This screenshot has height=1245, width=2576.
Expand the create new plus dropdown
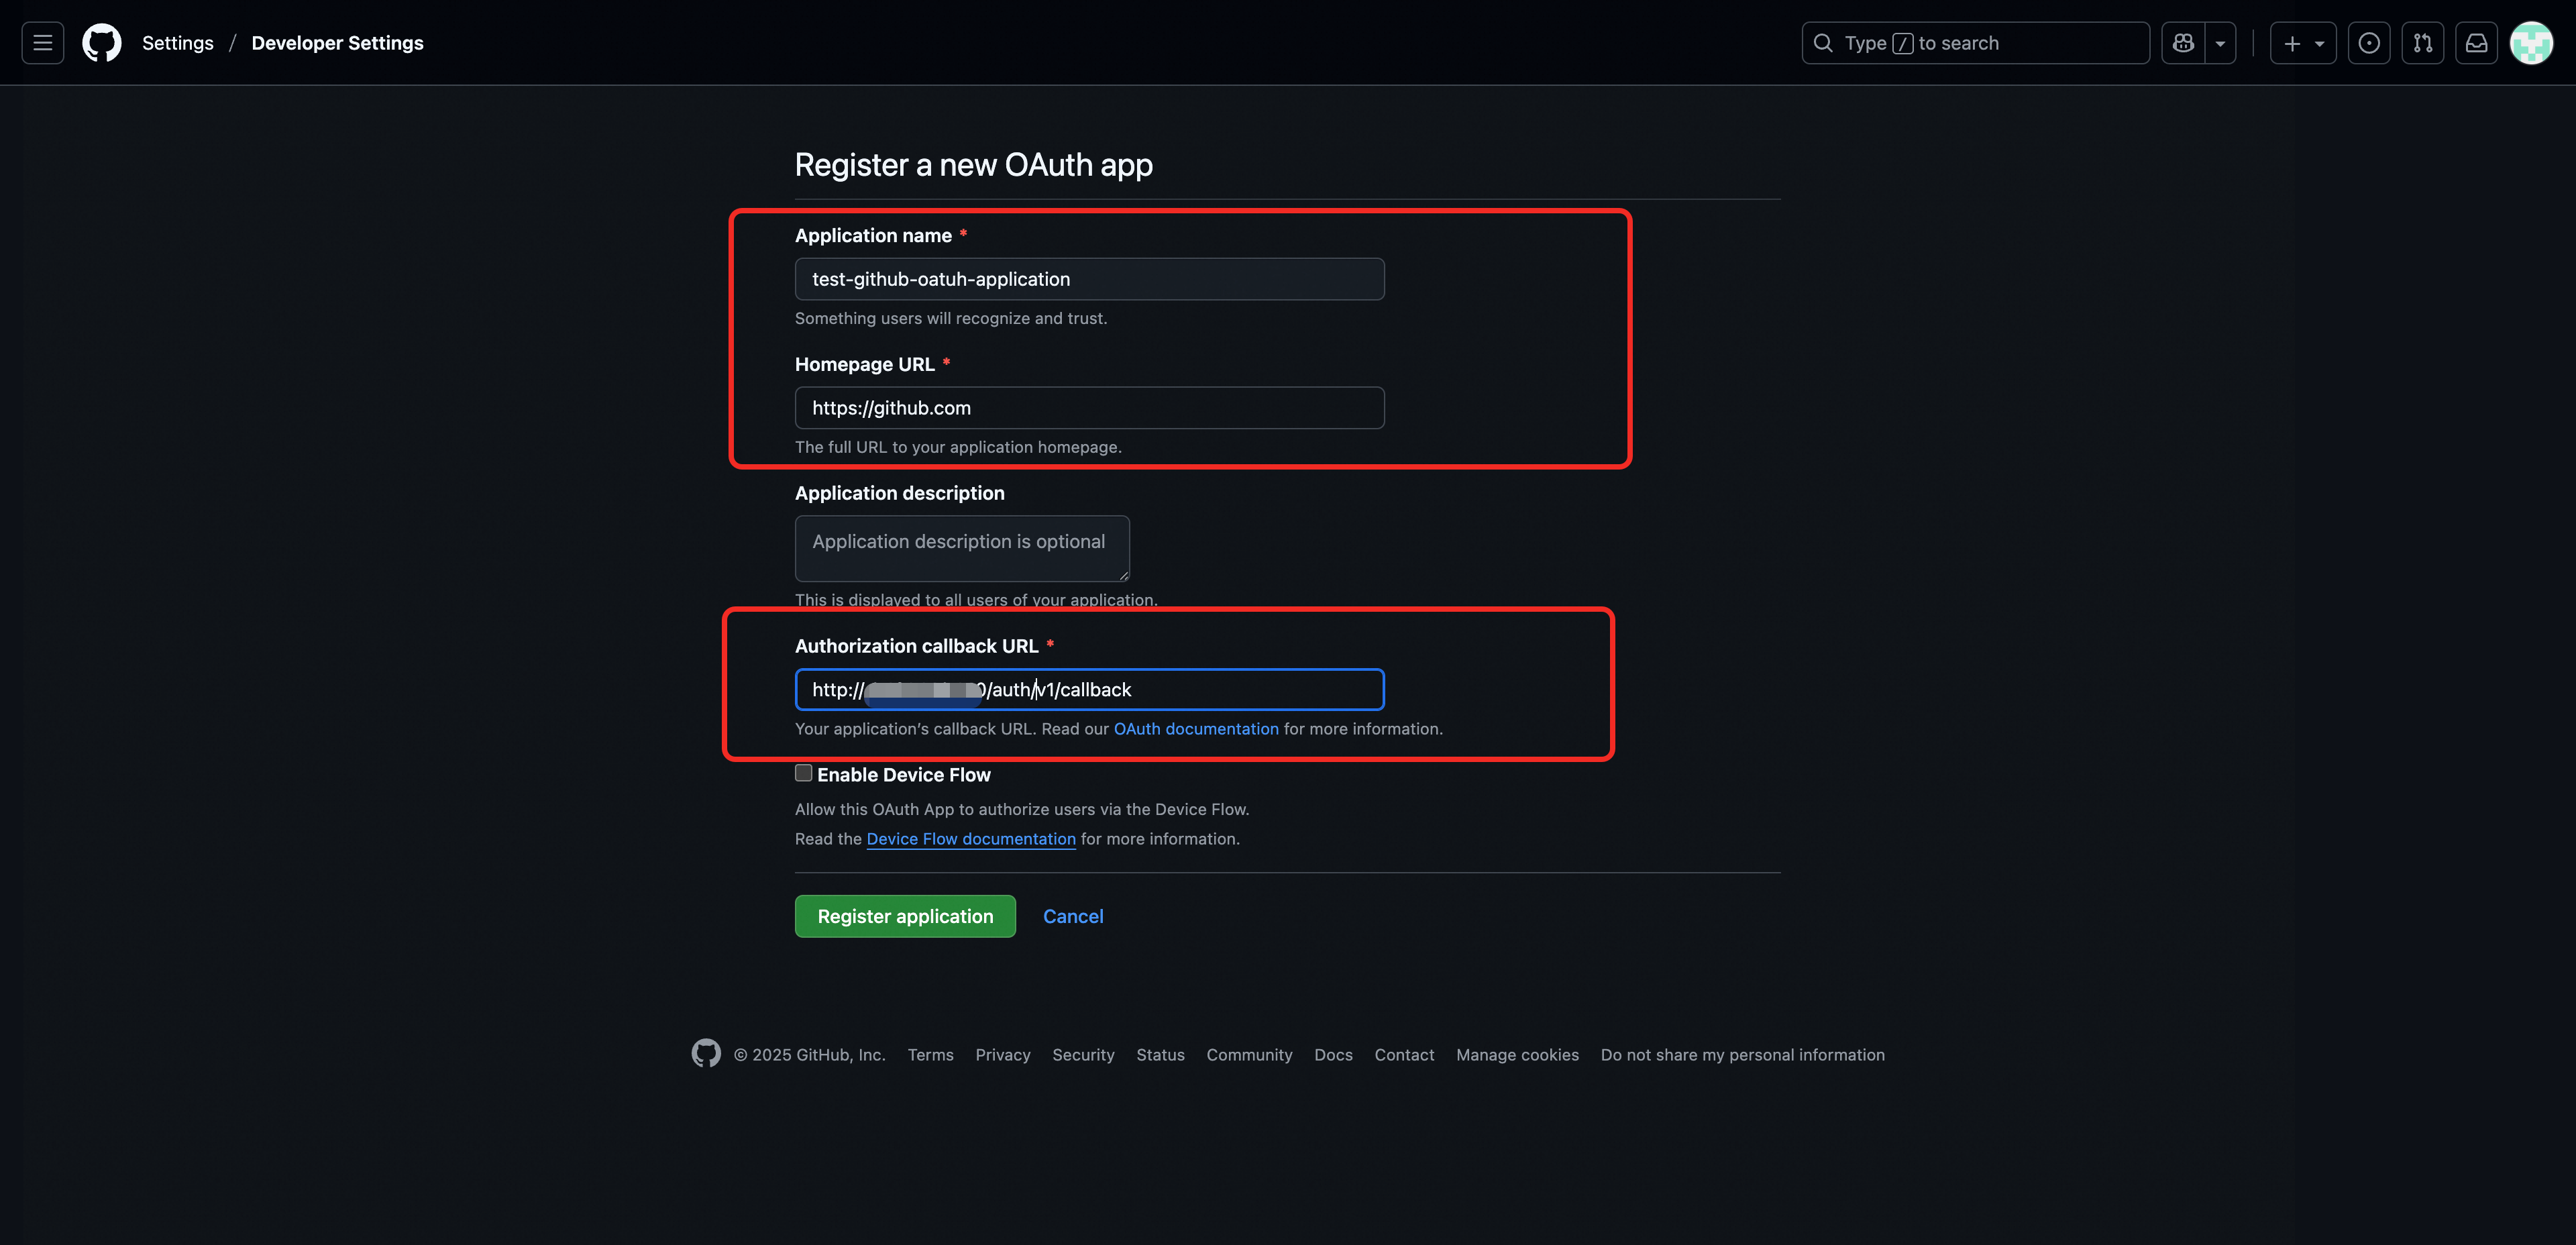coord(2302,43)
